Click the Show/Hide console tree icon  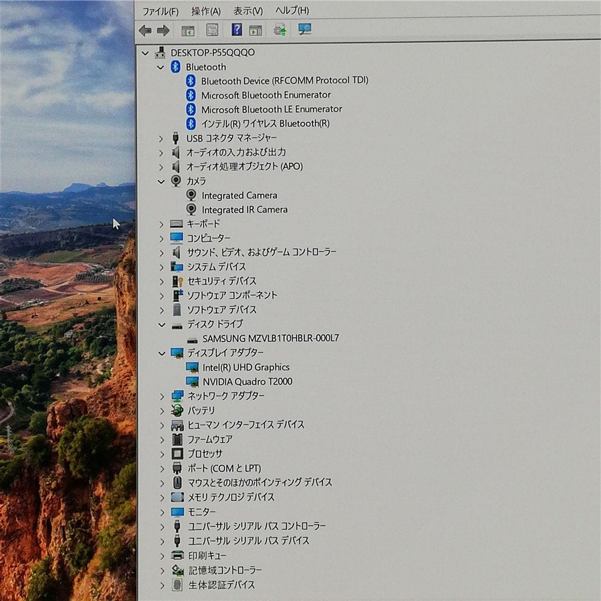click(188, 30)
